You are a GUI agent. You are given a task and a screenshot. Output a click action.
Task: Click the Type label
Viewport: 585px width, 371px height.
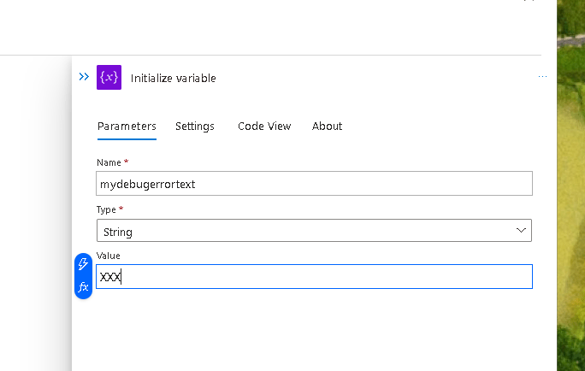click(x=106, y=209)
